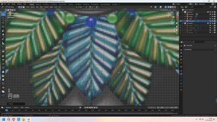The height and width of the screenshot is (122, 217).
Task: Click the Z axis on navigation gizmo
Action: tap(174, 14)
